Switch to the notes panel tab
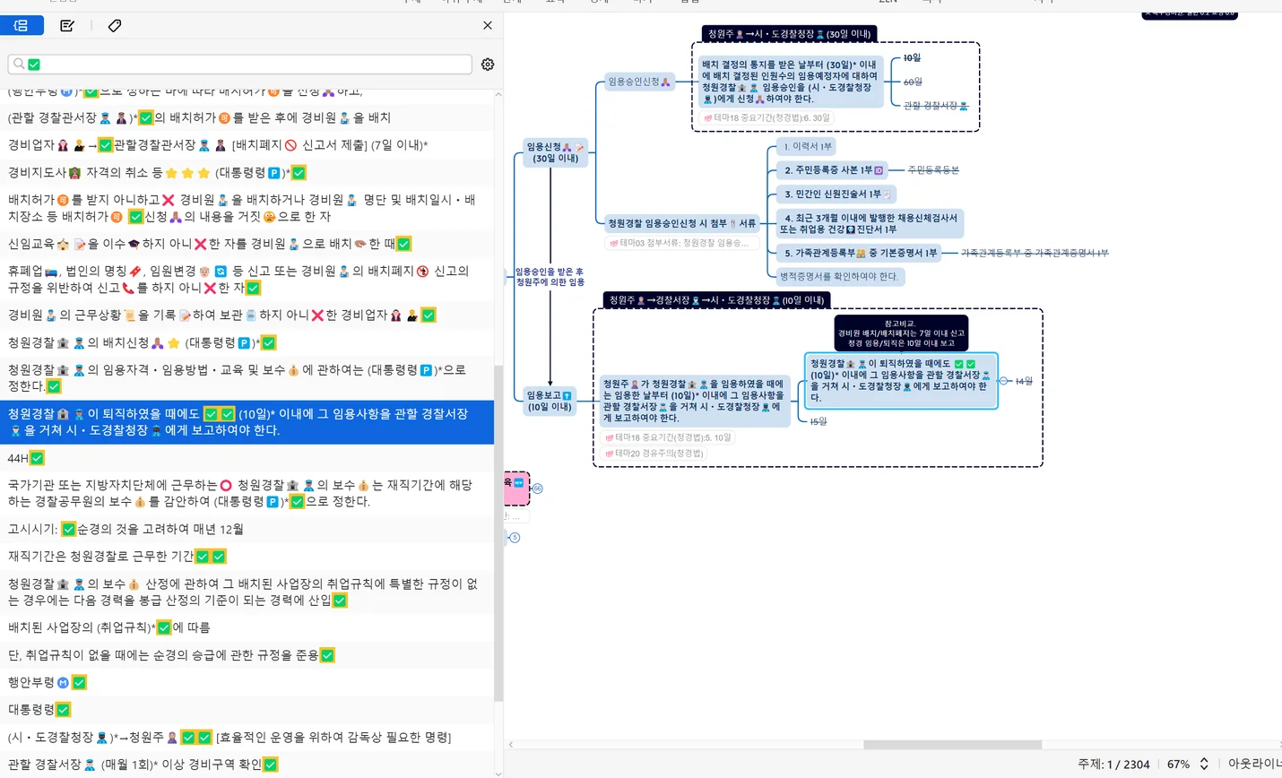 pyautogui.click(x=67, y=26)
